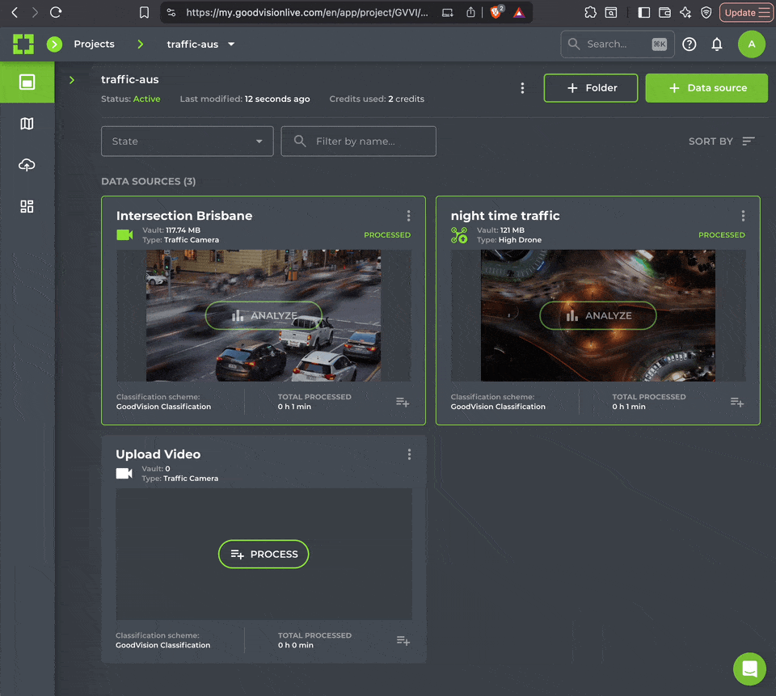
Task: Click add-to-queue icon on night time traffic card
Action: tap(736, 402)
